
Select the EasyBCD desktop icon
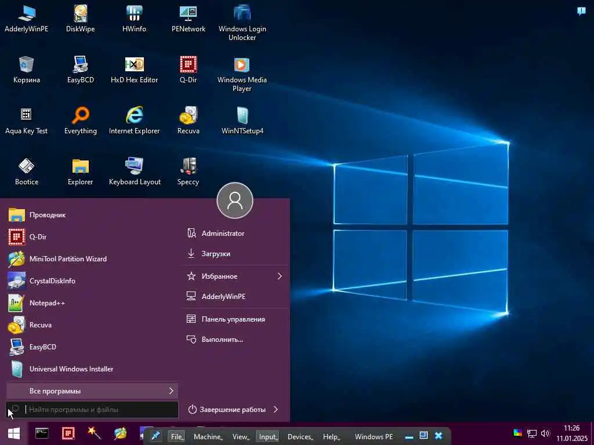[80, 70]
